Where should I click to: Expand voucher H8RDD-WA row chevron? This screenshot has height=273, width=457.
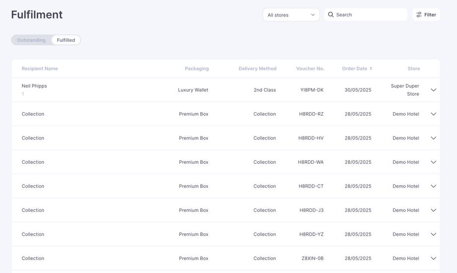pyautogui.click(x=433, y=162)
